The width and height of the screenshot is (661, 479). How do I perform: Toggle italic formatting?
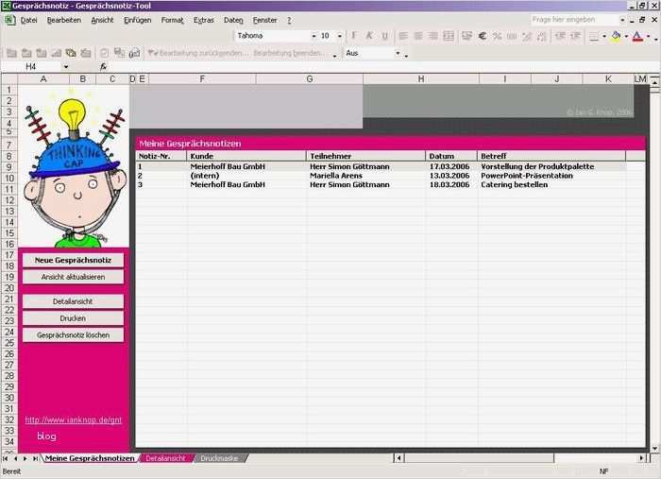[369, 36]
